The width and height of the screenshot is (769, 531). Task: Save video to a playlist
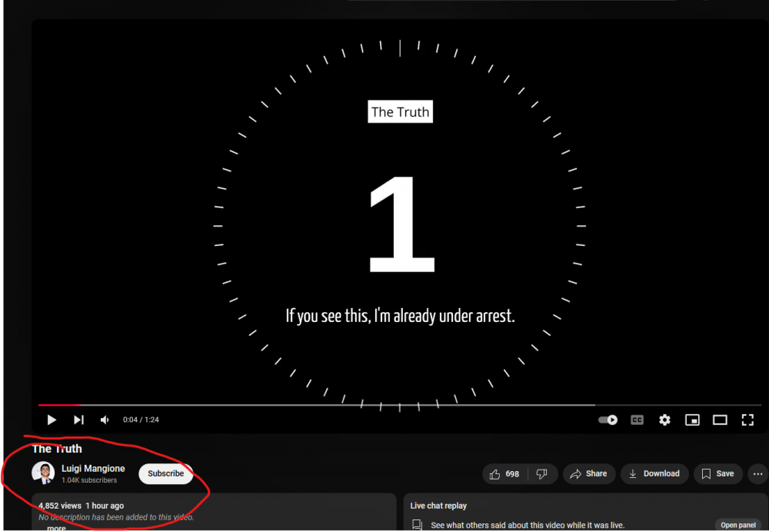click(717, 473)
